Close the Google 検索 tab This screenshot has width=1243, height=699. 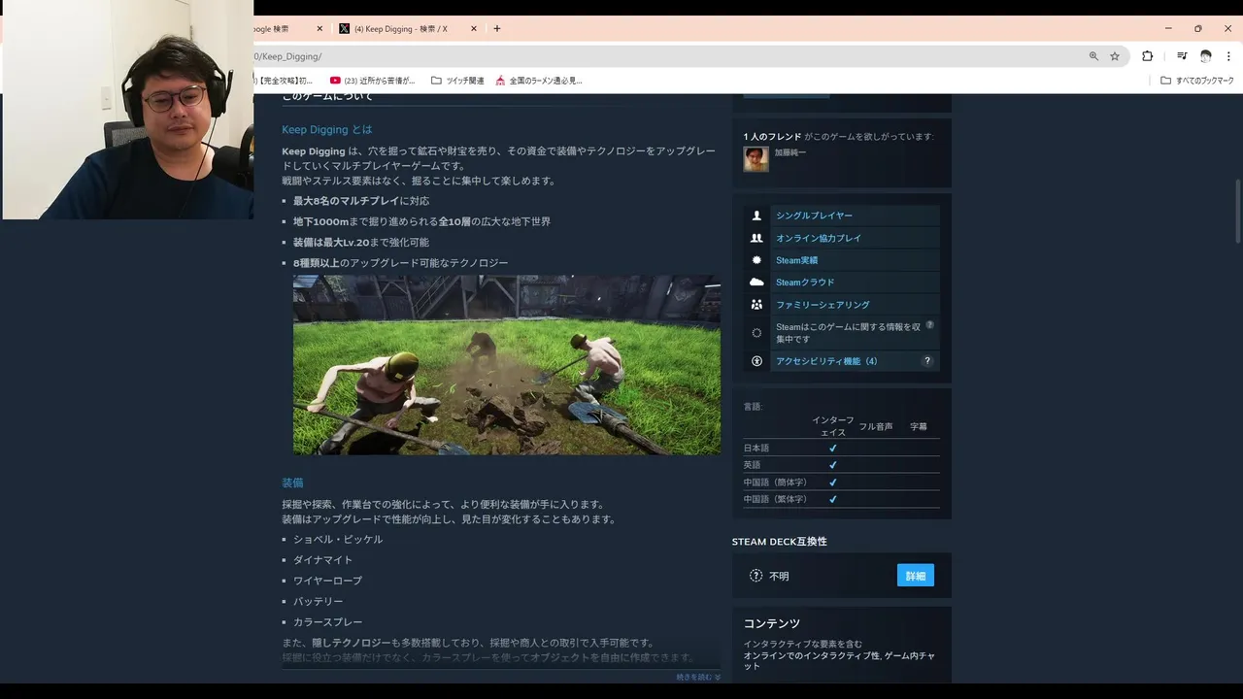click(319, 29)
